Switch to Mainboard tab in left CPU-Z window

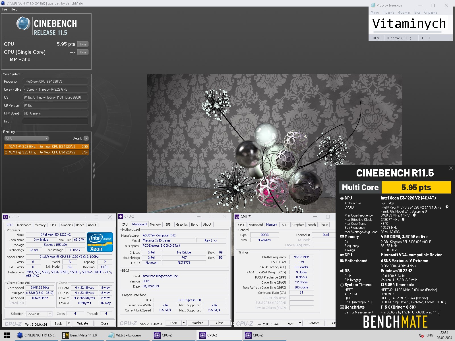point(24,225)
